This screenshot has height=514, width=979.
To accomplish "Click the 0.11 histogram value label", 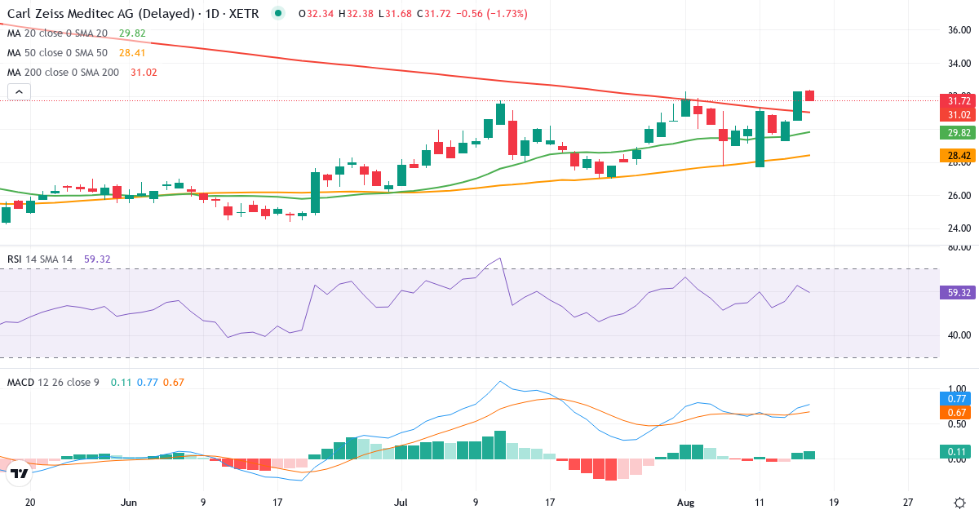I will pyautogui.click(x=955, y=451).
